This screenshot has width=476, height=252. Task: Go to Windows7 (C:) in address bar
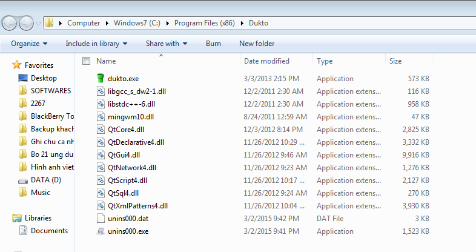coord(137,23)
